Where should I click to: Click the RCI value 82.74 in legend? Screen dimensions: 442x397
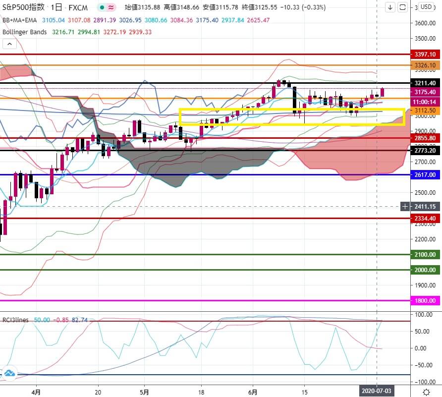click(80, 320)
